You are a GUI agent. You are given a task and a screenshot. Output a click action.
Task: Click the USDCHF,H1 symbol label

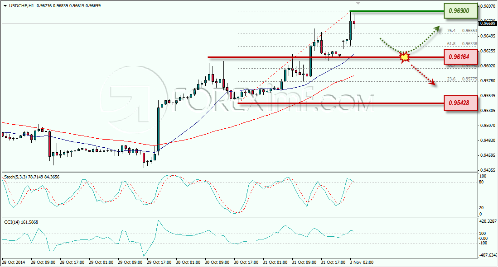tap(22, 6)
